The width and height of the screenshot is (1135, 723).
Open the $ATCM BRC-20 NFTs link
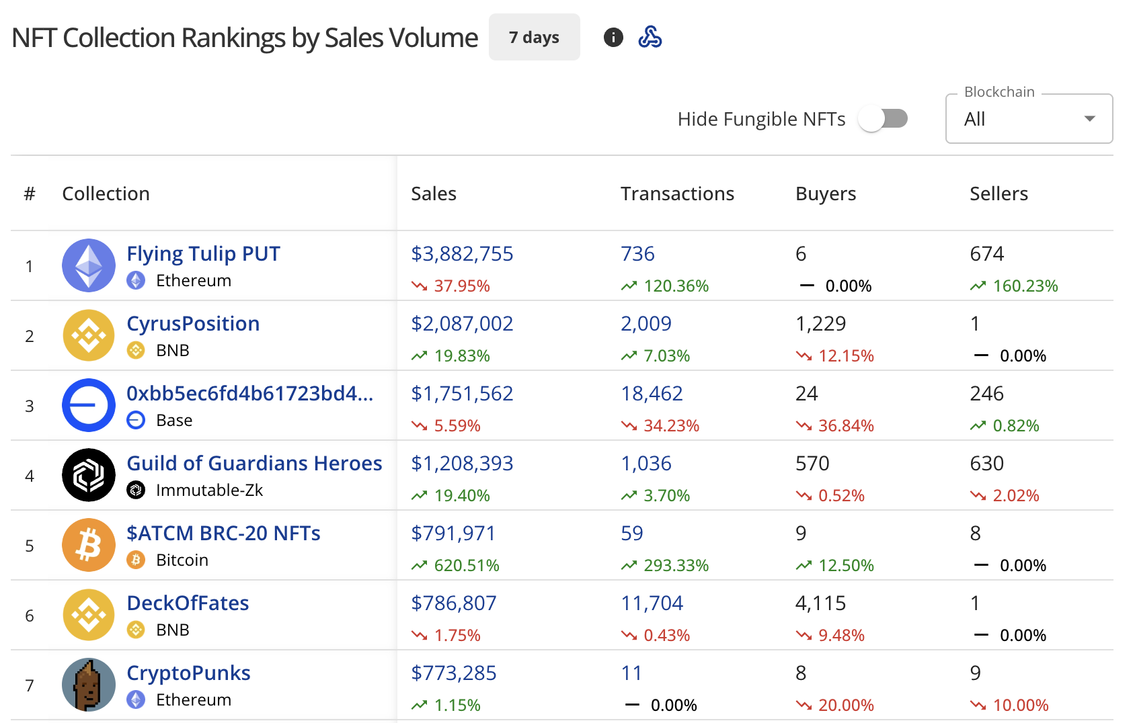point(223,533)
